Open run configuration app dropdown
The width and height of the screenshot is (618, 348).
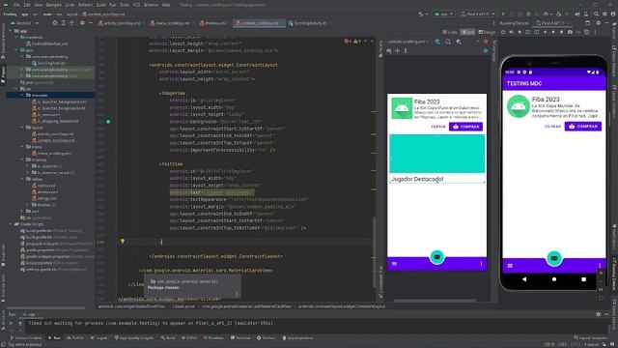pyautogui.click(x=444, y=14)
